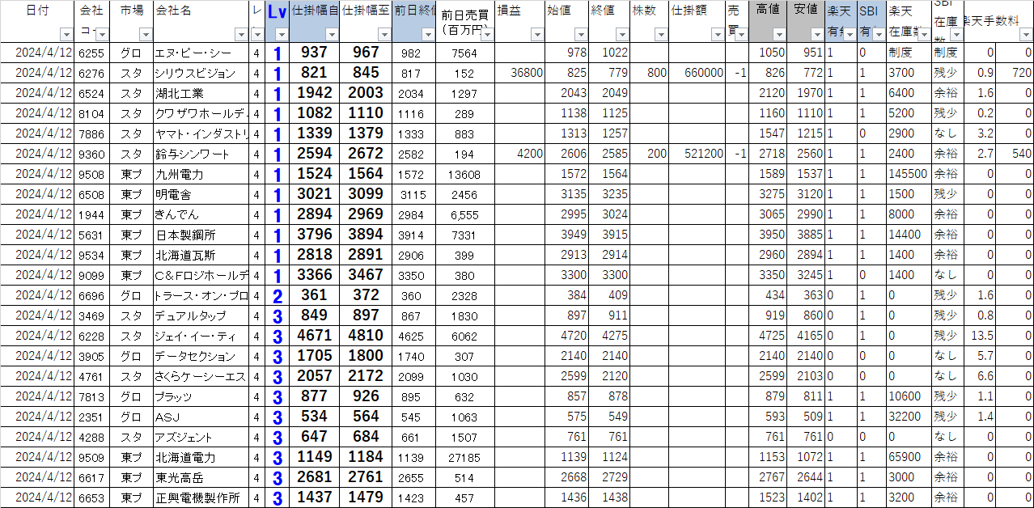
Task: Select company code cell 9099
Action: (x=92, y=275)
